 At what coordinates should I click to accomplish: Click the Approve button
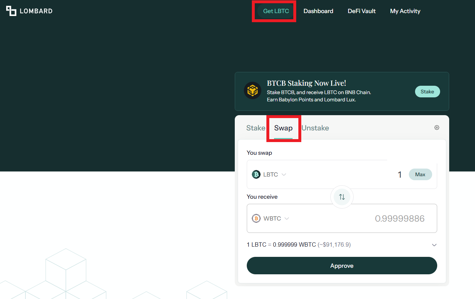pyautogui.click(x=342, y=266)
